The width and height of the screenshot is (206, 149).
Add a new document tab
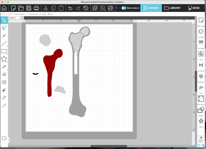22,18
